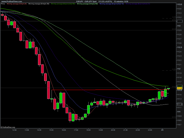The height and width of the screenshot is (138, 184).
Task: Click the 0:30 countdown in title bar
Action: click(126, 1)
